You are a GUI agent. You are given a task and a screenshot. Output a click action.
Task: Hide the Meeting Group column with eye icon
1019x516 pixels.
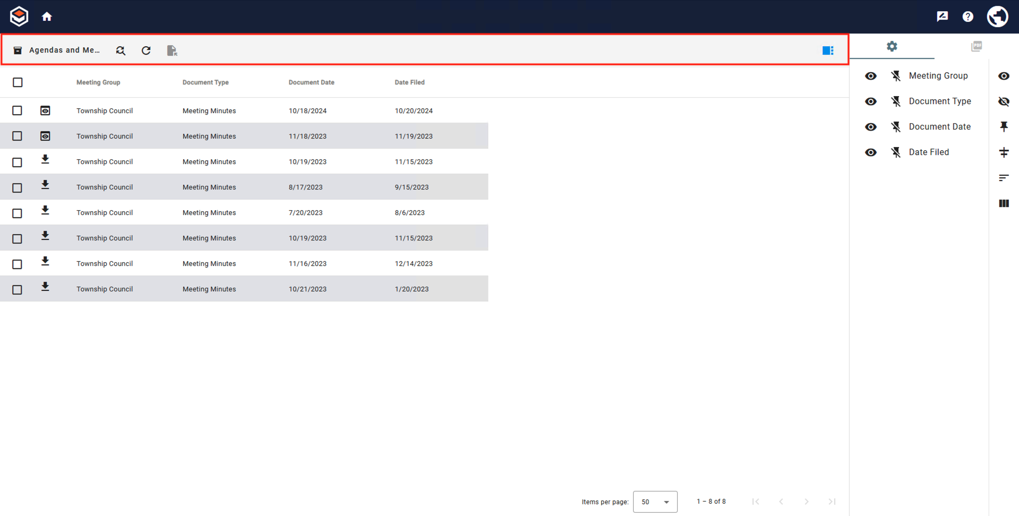coord(870,76)
